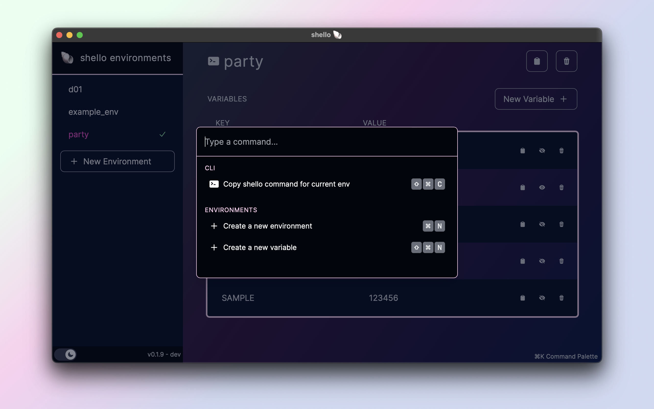Click the green checkmark next to party

coord(162,134)
